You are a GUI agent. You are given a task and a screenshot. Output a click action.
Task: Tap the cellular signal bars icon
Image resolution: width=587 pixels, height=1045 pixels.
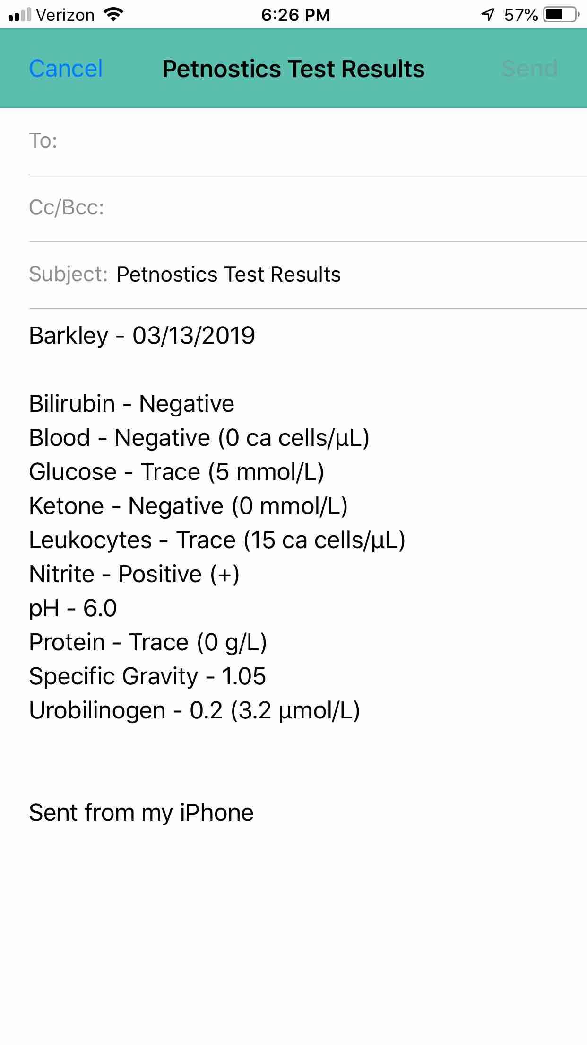[x=20, y=15]
